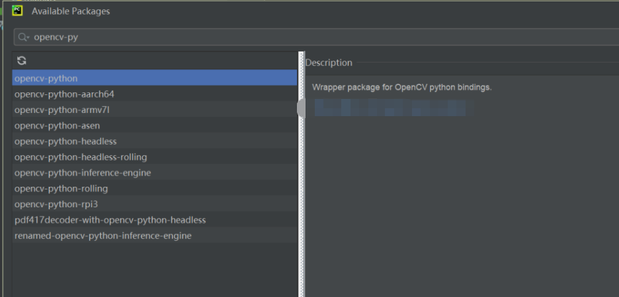Click the Description section header
Image resolution: width=619 pixels, height=297 pixels.
point(329,63)
